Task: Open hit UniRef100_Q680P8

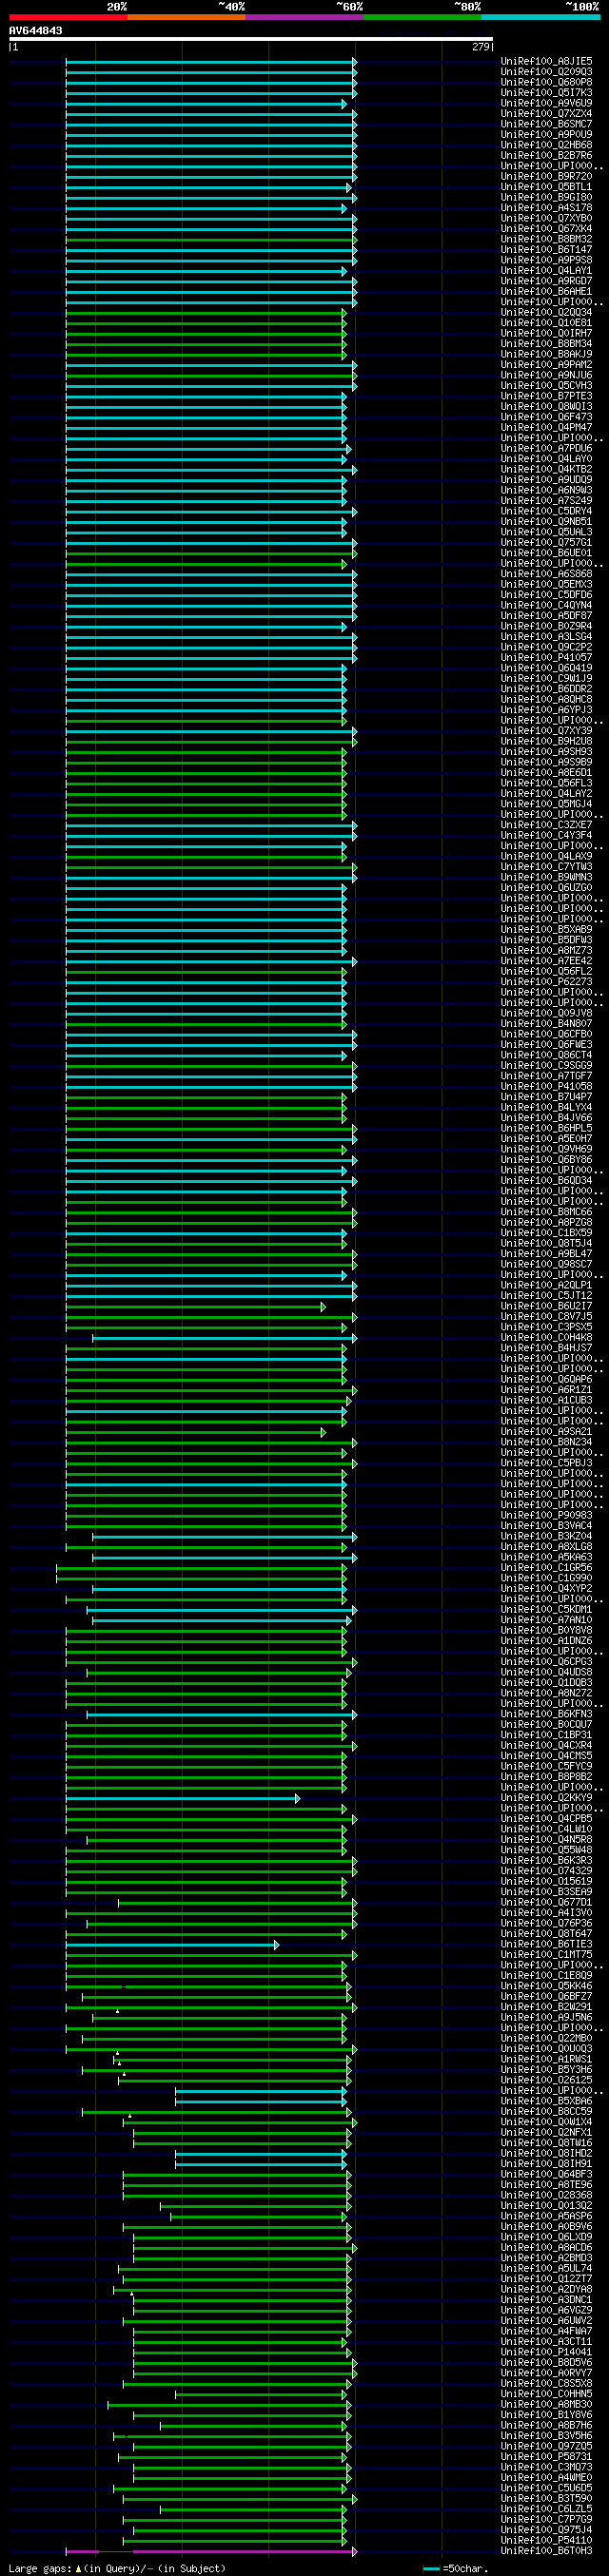Action: [546, 83]
